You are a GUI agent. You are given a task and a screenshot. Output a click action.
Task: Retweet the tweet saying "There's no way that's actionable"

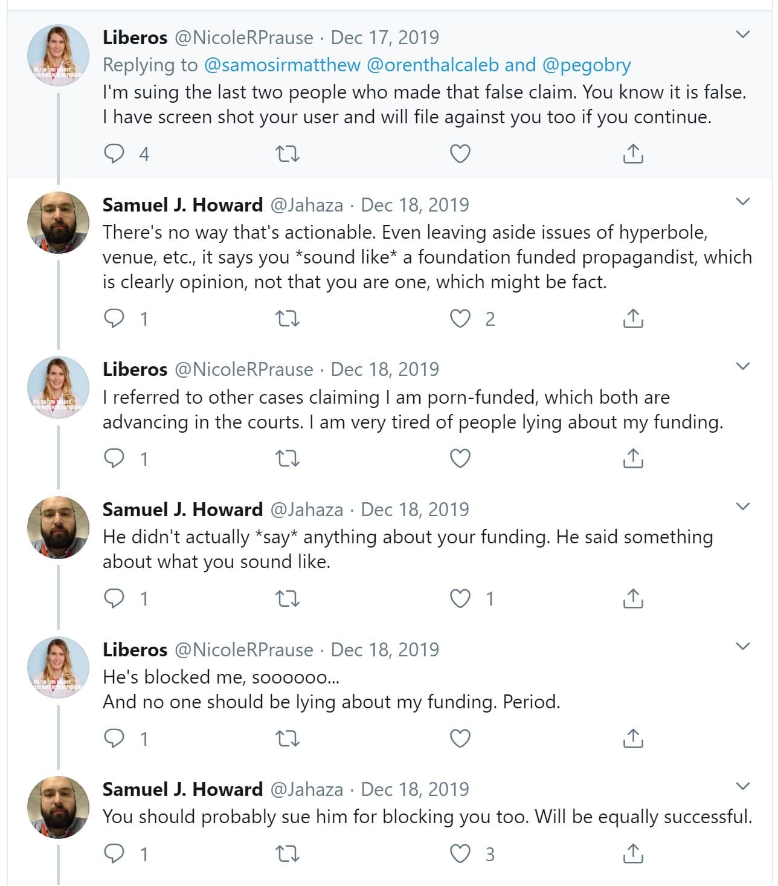coord(288,319)
